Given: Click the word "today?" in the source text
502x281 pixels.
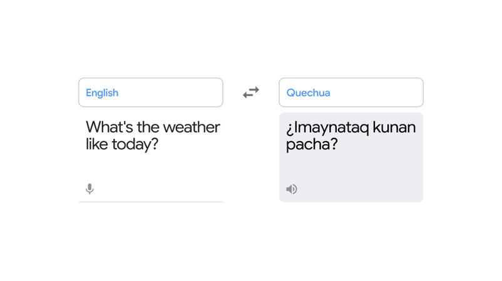Looking at the screenshot, I should click(x=134, y=145).
